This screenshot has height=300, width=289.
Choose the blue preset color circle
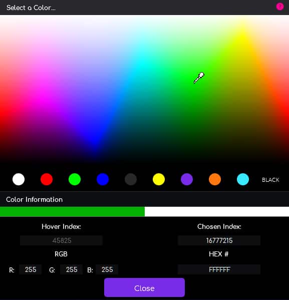point(103,179)
